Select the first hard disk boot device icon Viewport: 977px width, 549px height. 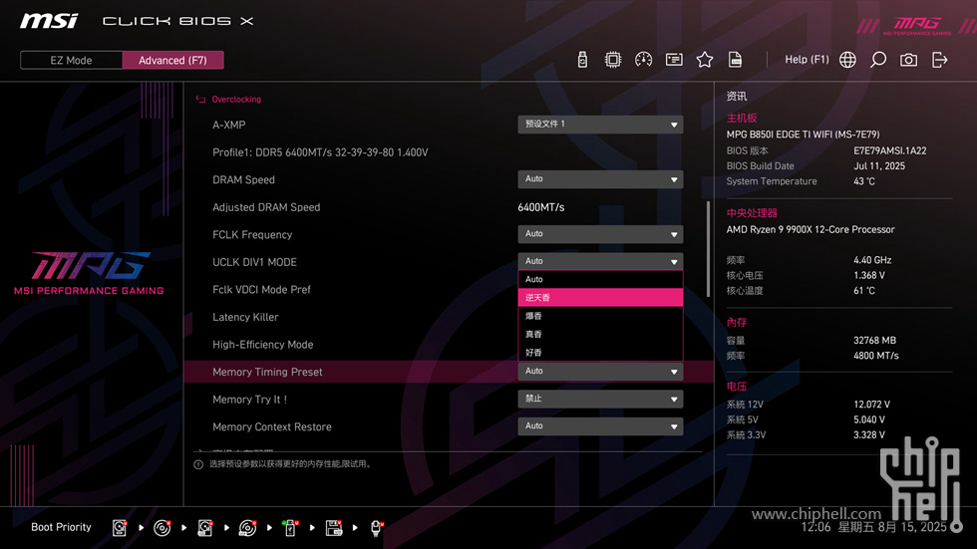[120, 528]
